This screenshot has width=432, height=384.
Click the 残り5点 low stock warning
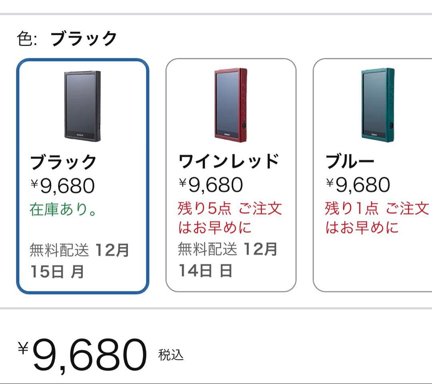(230, 217)
